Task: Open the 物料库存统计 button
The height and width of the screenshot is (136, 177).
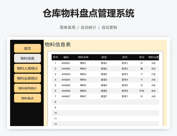Action: (x=27, y=88)
